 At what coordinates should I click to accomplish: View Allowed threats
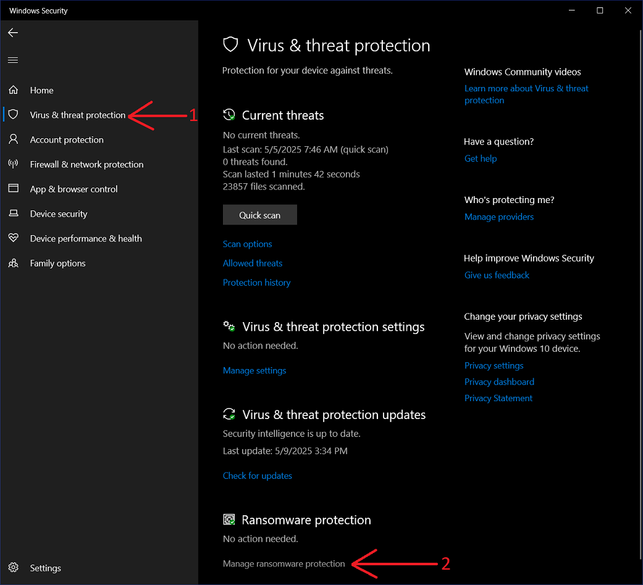pyautogui.click(x=252, y=263)
